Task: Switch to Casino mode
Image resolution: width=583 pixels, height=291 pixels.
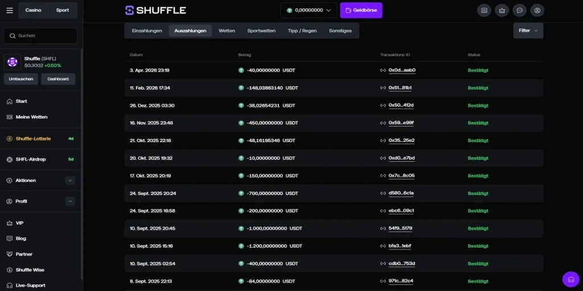Action: click(x=34, y=10)
